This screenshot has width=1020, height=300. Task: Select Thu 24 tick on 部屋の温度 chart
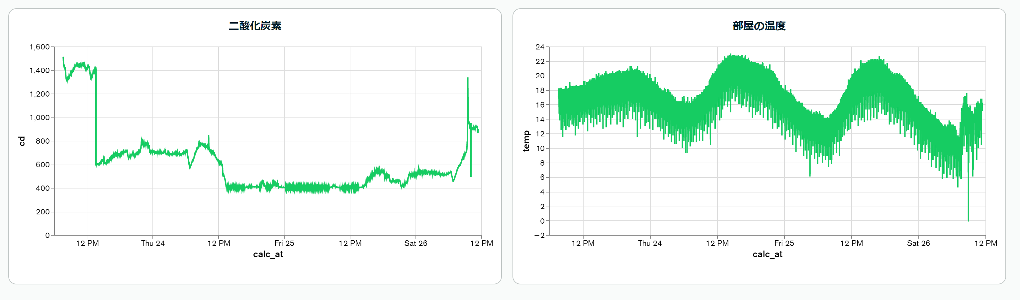click(649, 243)
